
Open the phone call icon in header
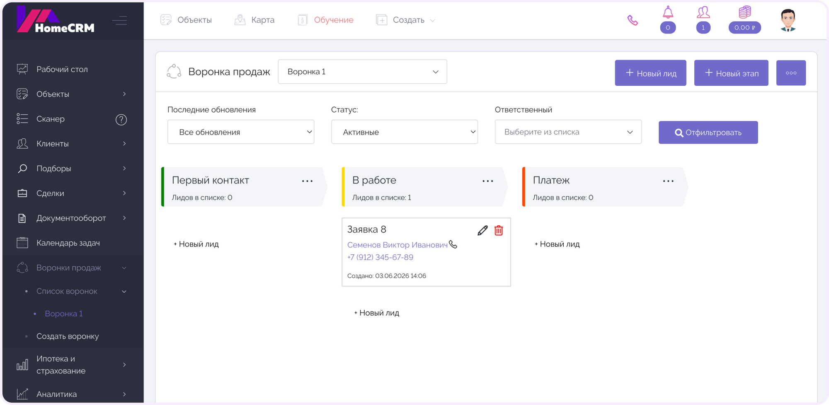pyautogui.click(x=633, y=20)
